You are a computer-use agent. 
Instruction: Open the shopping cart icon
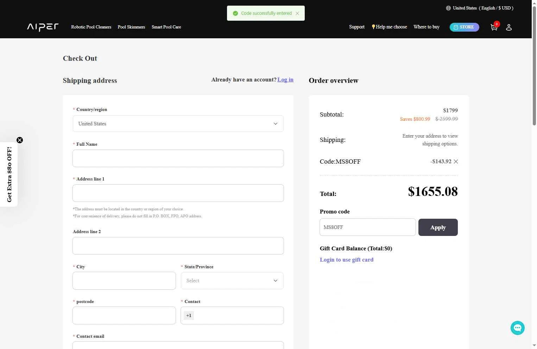(494, 27)
